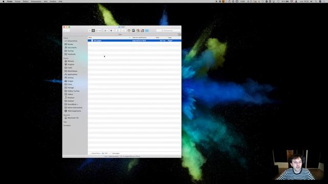The image size is (328, 184).
Task: Open the Finder menu in menu bar
Action: point(10,1)
